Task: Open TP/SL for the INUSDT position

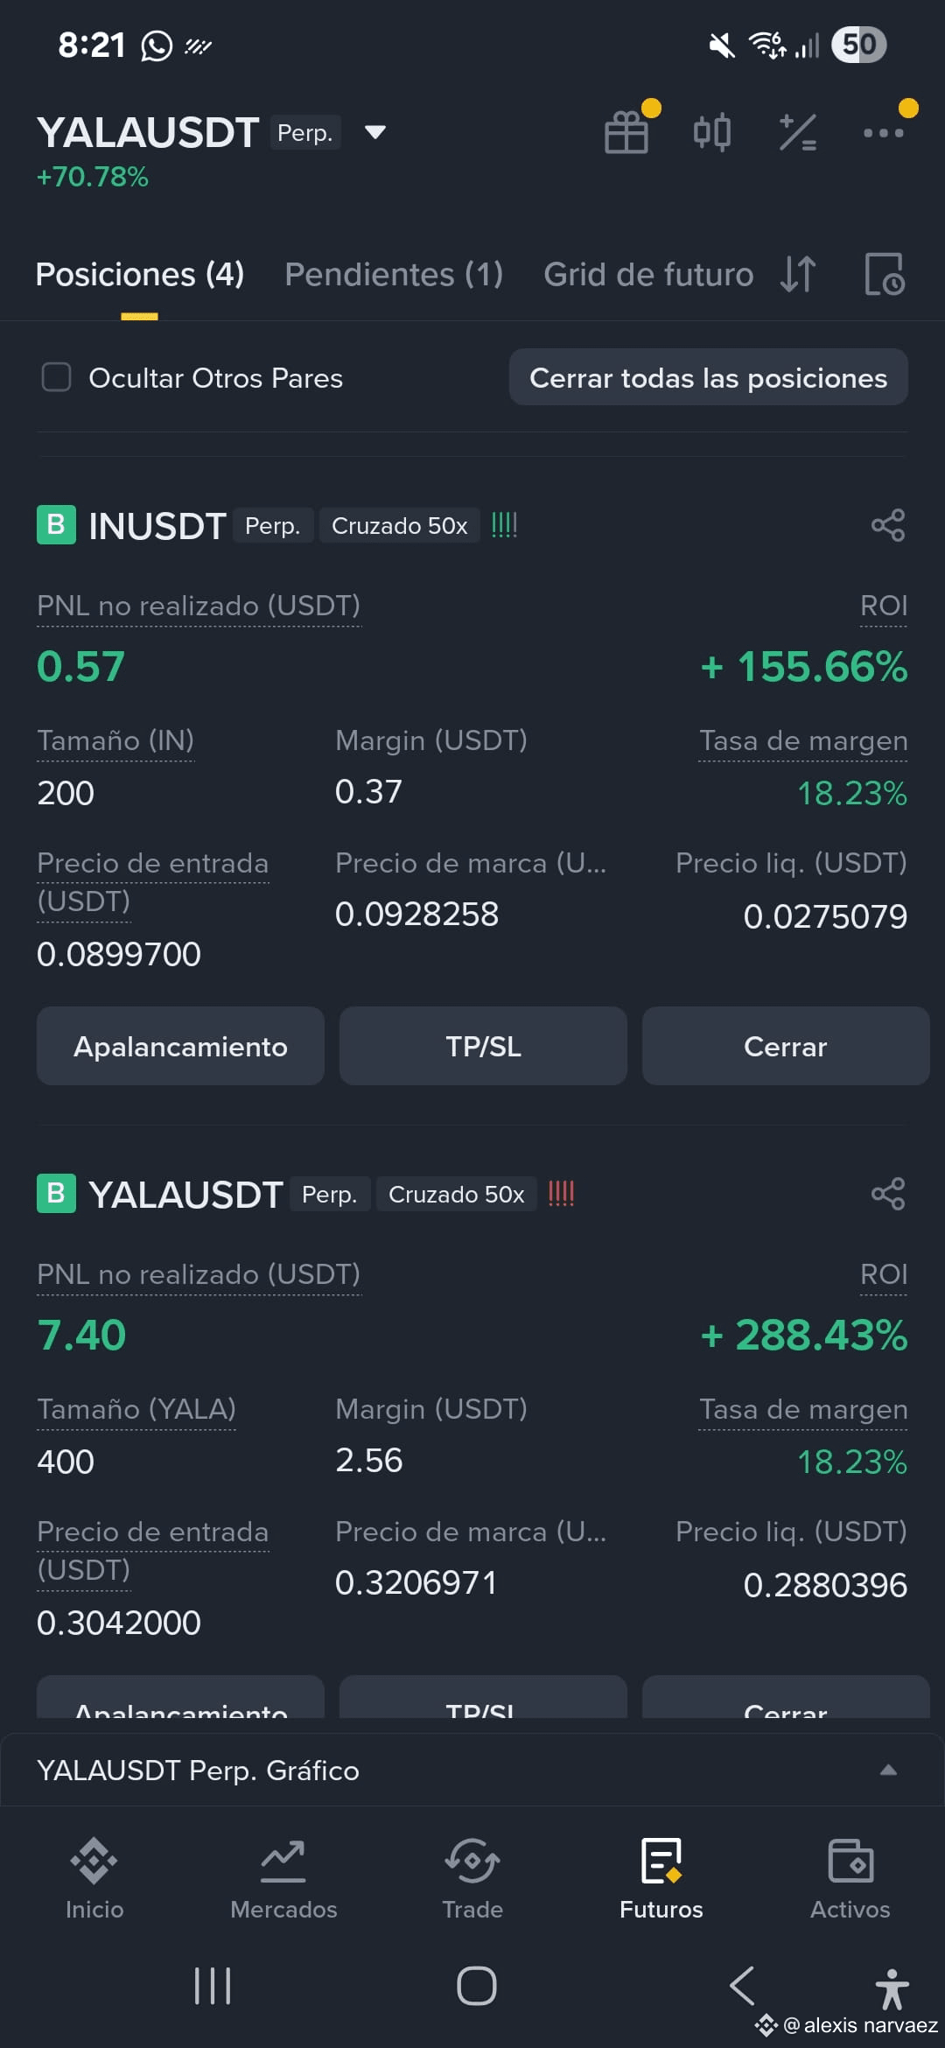Action: coord(483,1046)
